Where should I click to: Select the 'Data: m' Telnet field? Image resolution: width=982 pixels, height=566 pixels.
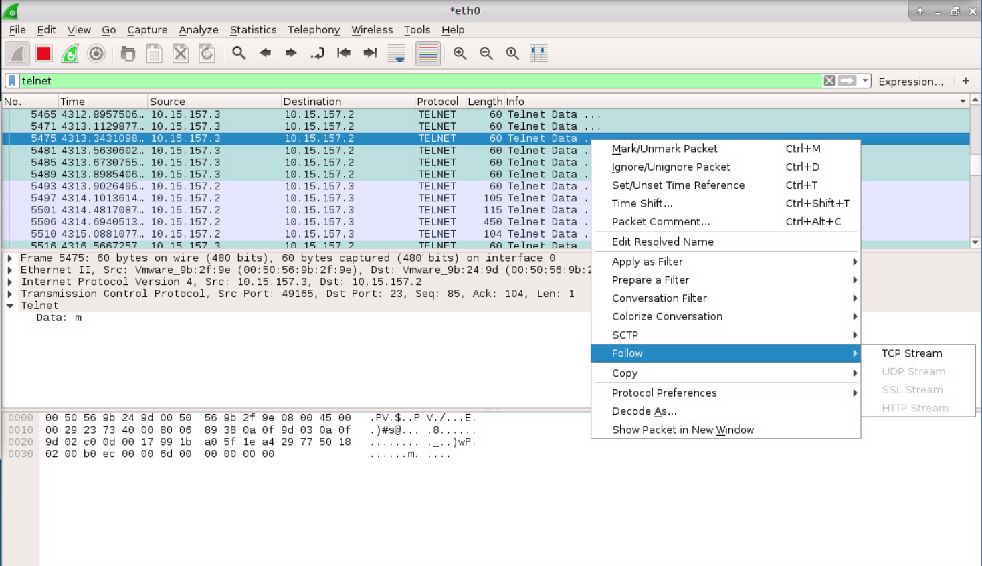pyautogui.click(x=59, y=318)
